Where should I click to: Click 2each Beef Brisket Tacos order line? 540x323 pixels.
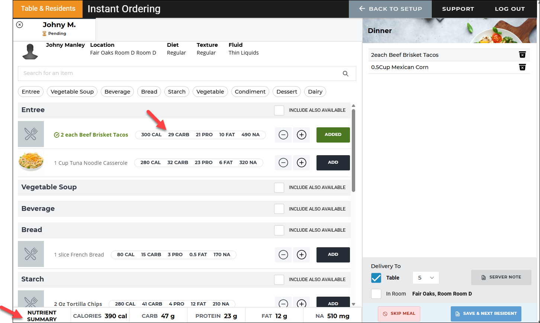[x=405, y=55]
